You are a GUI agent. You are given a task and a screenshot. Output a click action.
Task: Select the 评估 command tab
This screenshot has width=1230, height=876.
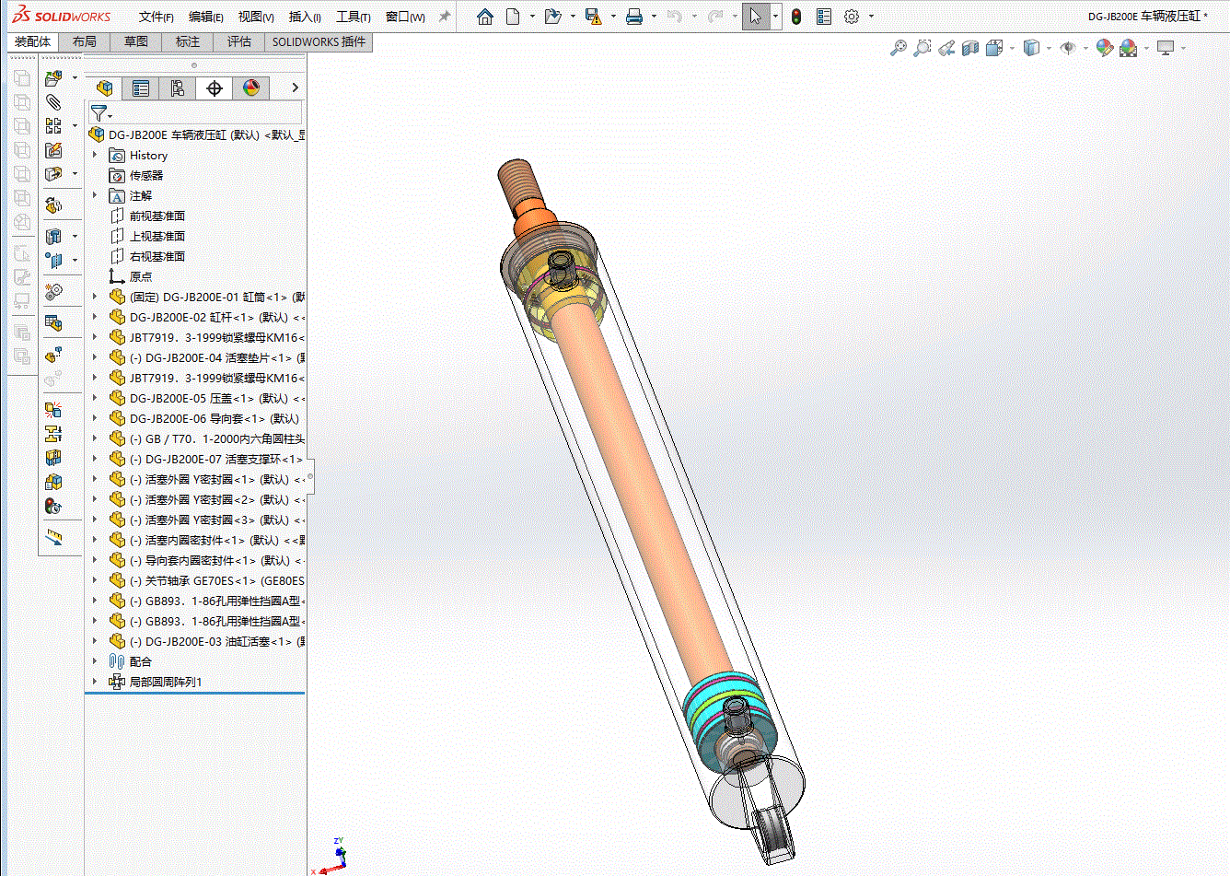[x=239, y=41]
